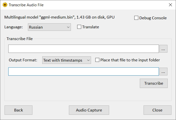The height and width of the screenshot is (120, 176).
Task: Click the "Output Format:" label
Action: (x=23, y=60)
